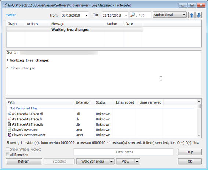
Task: Open the To date picker dropdown
Action: pyautogui.click(x=126, y=15)
